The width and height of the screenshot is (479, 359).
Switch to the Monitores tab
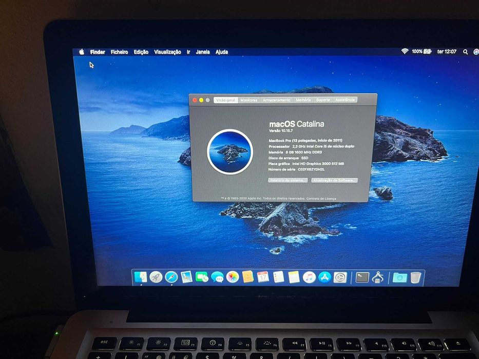(248, 100)
